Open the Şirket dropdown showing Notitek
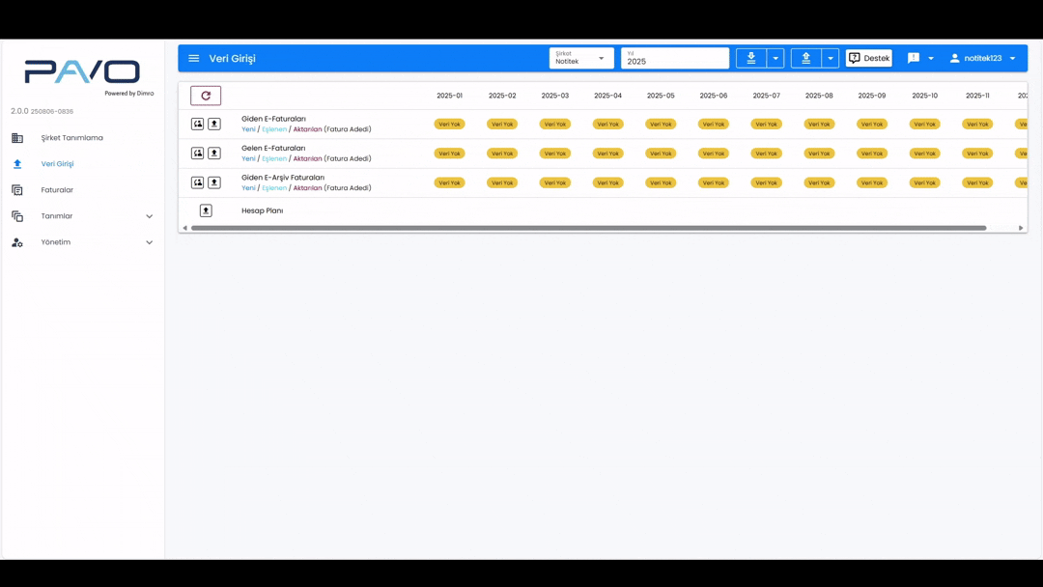This screenshot has height=587, width=1043. (x=580, y=59)
